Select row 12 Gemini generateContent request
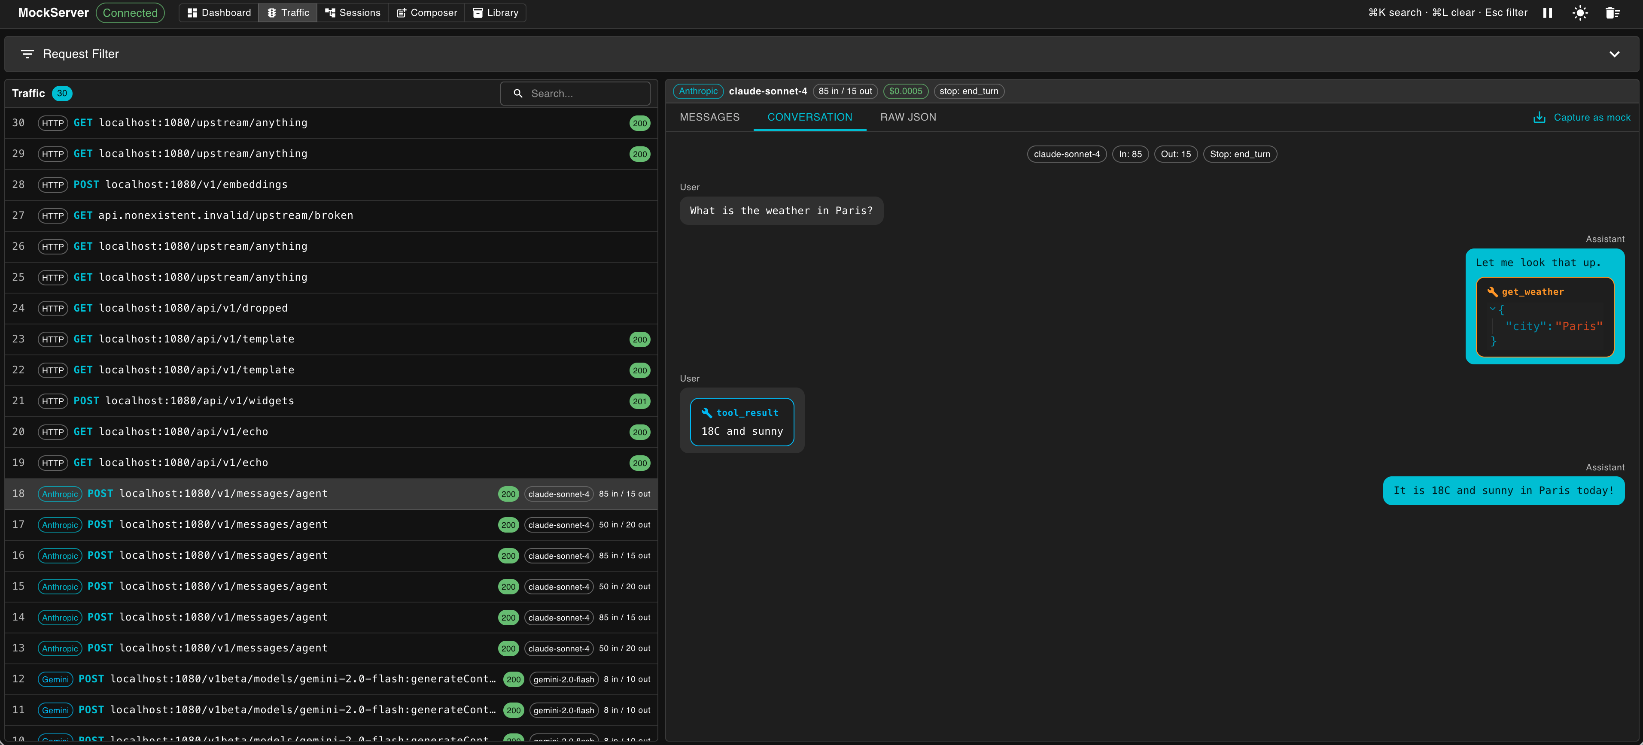Viewport: 1643px width, 745px height. 331,679
